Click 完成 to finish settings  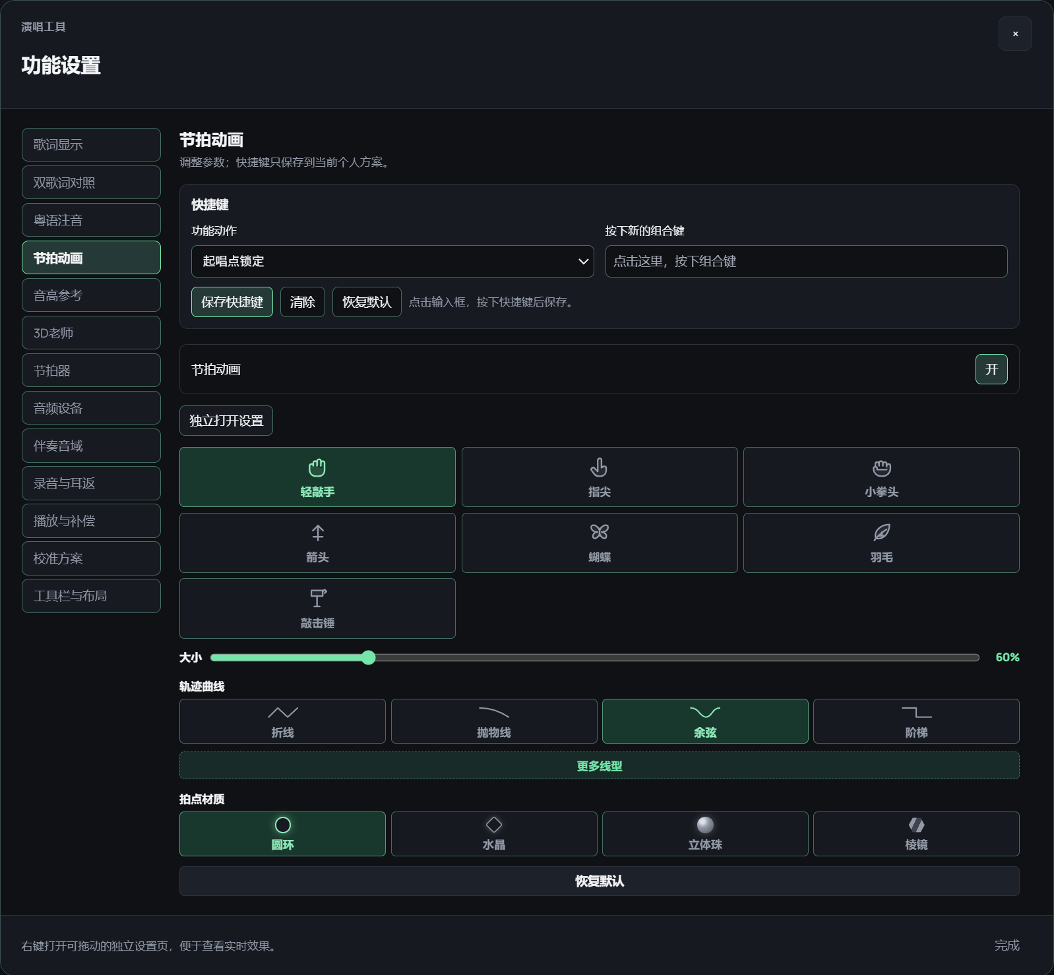pyautogui.click(x=1007, y=945)
